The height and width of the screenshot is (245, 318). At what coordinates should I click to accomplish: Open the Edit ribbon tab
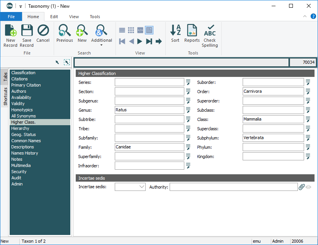[x=54, y=17]
